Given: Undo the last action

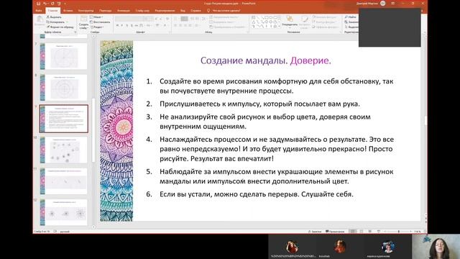Looking at the screenshot, I should (x=45, y=4).
